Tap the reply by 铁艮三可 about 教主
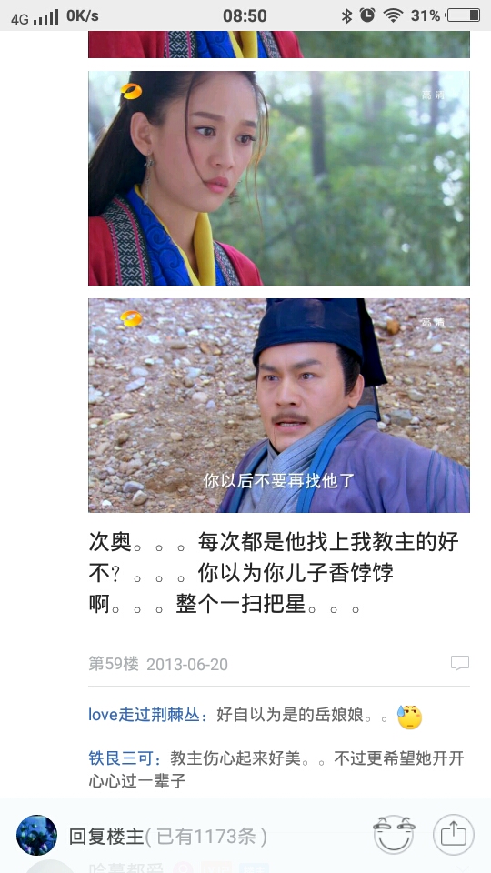 pyautogui.click(x=276, y=769)
